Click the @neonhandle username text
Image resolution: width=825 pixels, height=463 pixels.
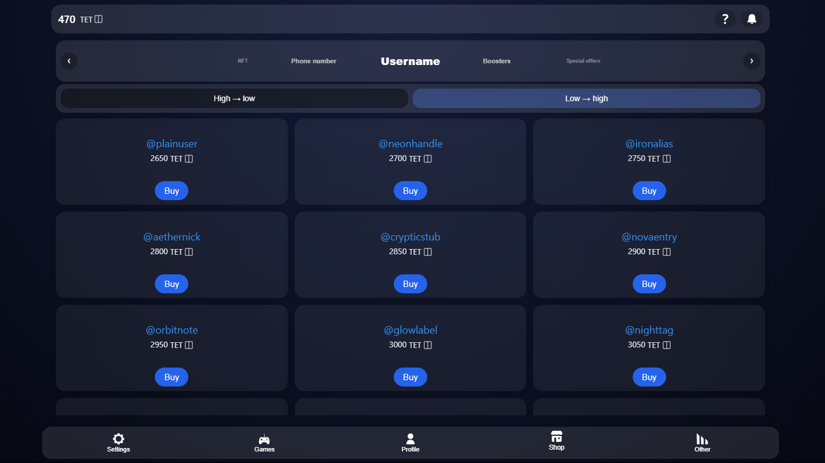click(x=410, y=143)
